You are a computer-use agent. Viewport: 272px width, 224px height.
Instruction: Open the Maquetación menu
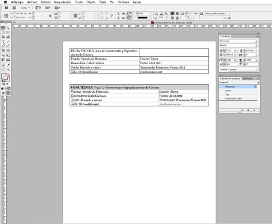[63, 2]
